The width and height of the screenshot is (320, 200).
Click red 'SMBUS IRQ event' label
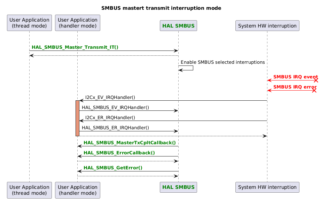point(295,77)
